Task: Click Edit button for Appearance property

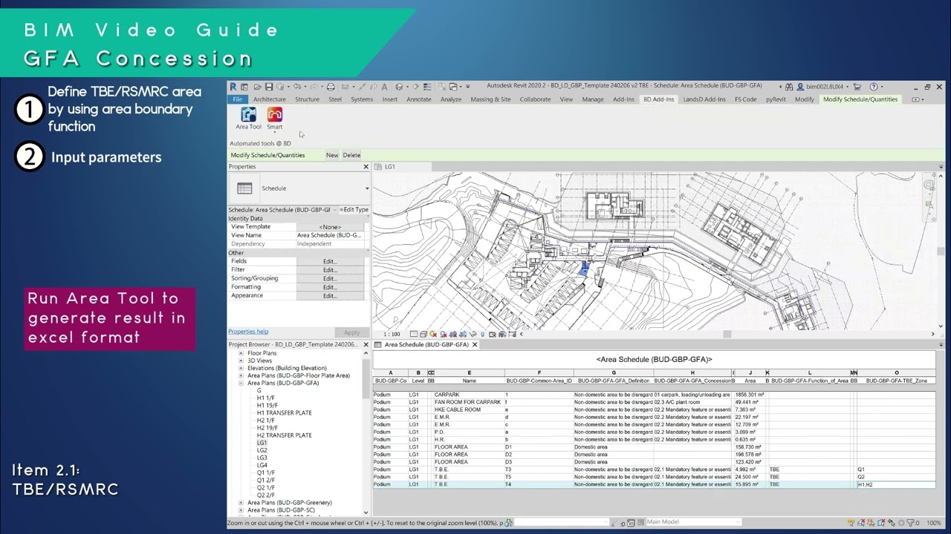Action: click(330, 295)
